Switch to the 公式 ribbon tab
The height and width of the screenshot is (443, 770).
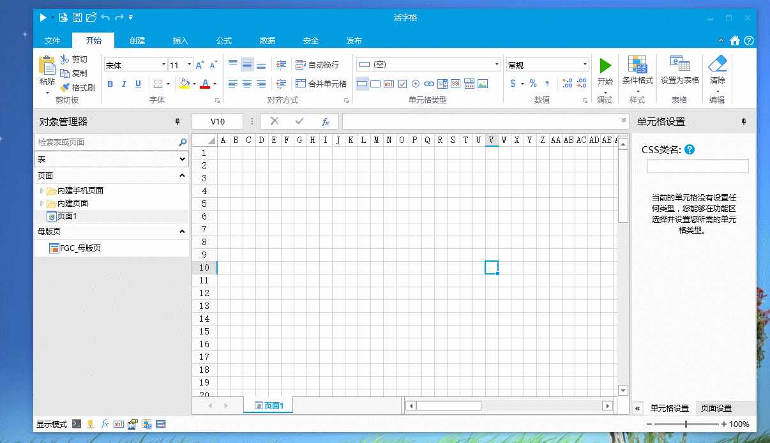click(224, 40)
